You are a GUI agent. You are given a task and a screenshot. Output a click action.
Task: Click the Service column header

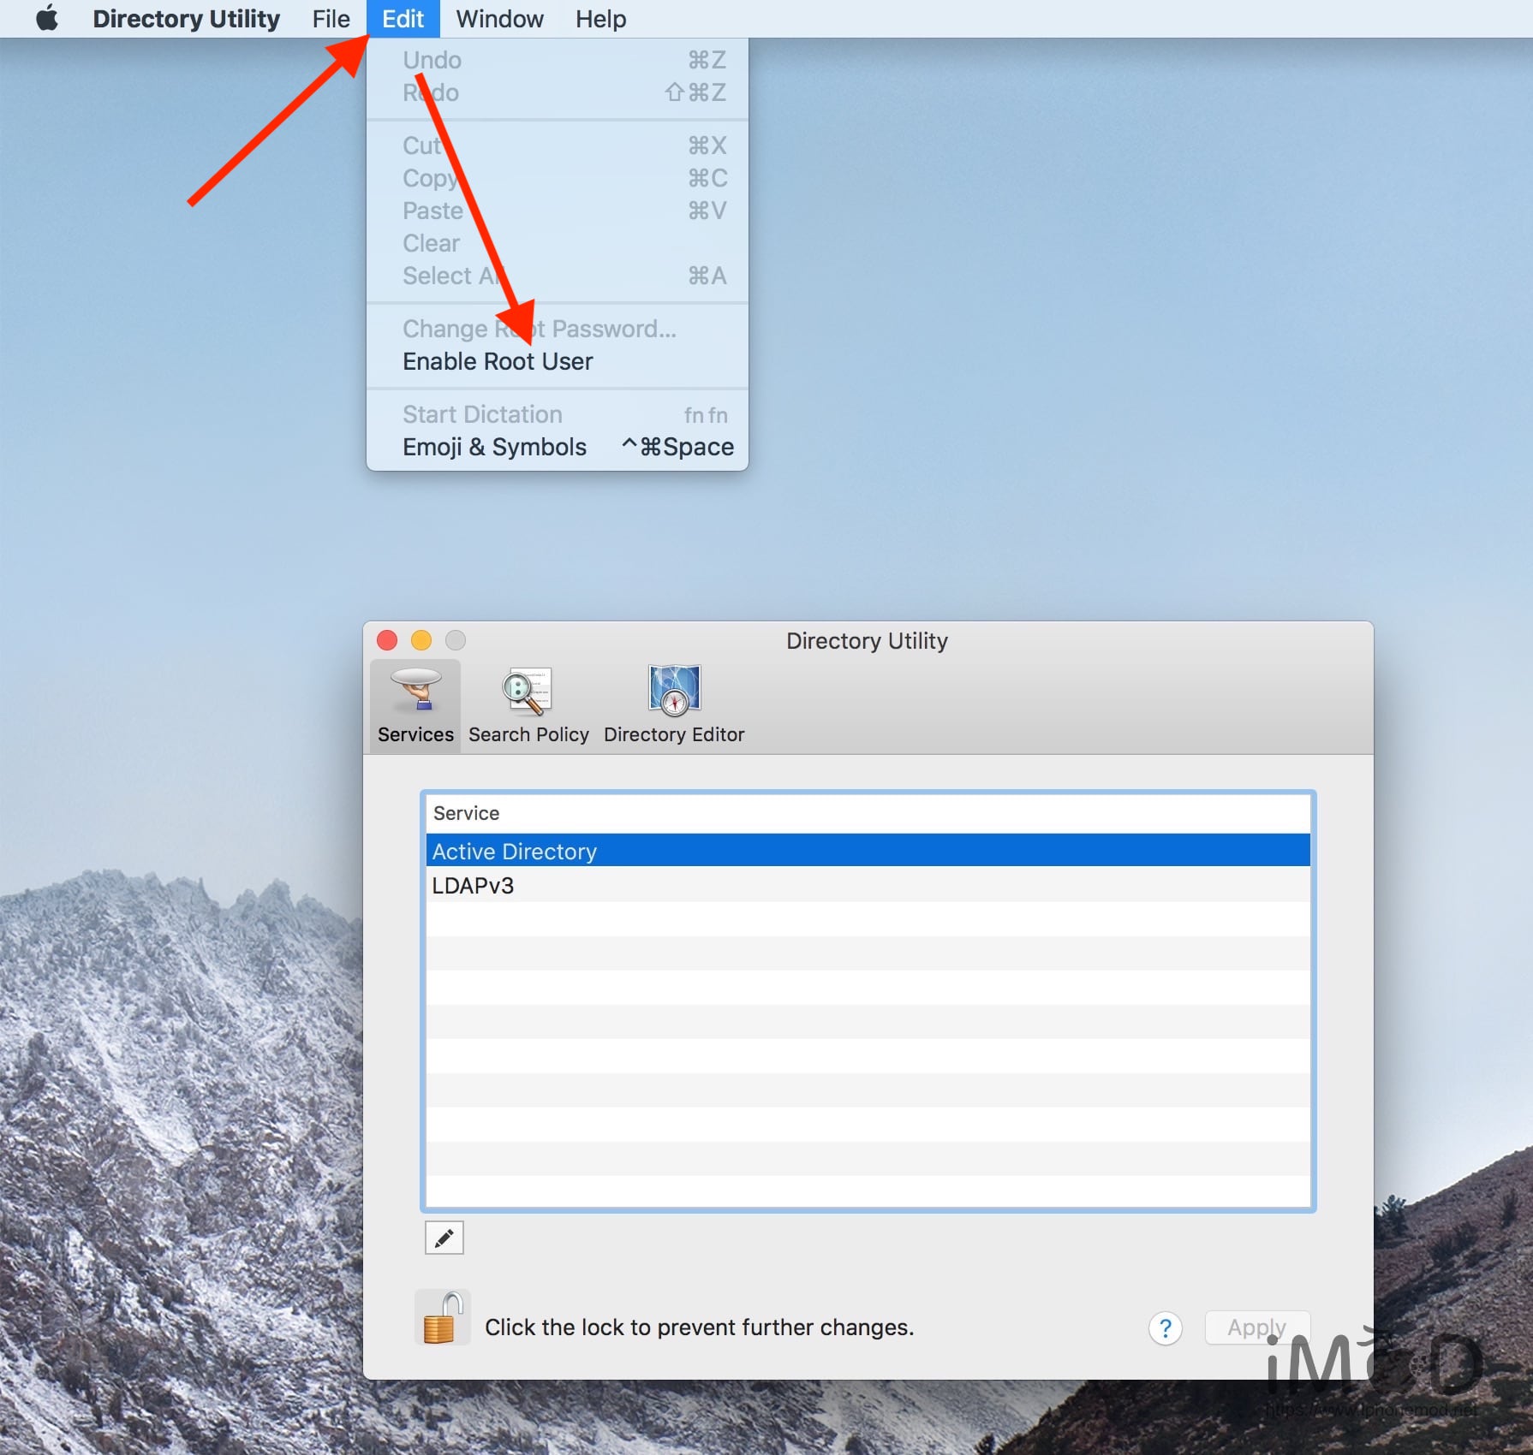[867, 813]
